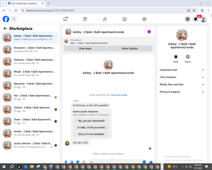Open the notifications bell with 20+ badge
Image resolution: width=212 pixels, height=170 pixels.
click(x=195, y=19)
